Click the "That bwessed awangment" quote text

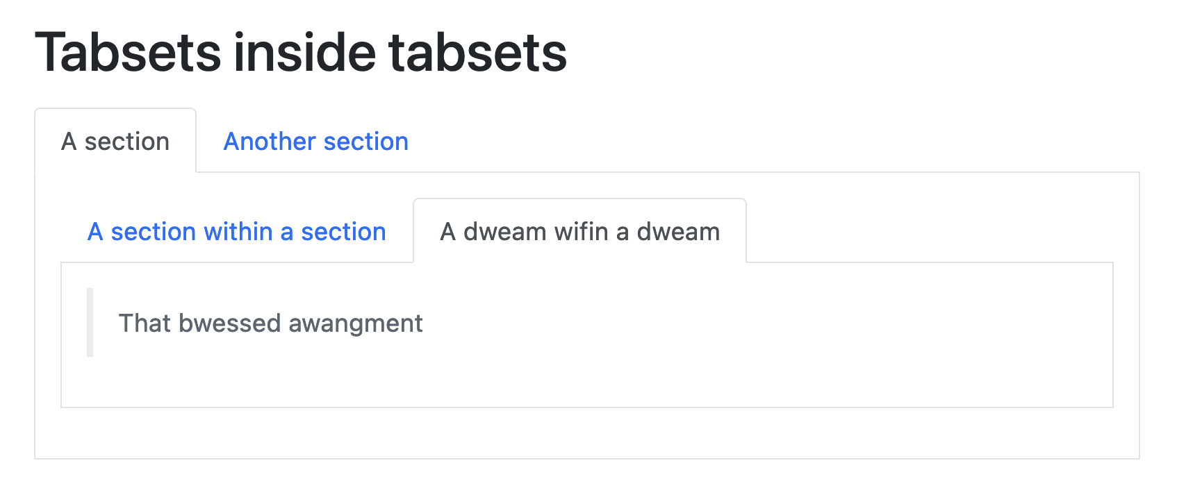coord(270,323)
